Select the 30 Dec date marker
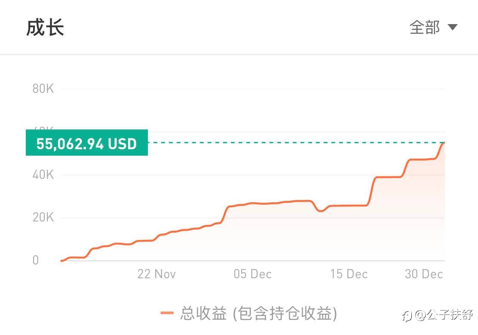 423,274
